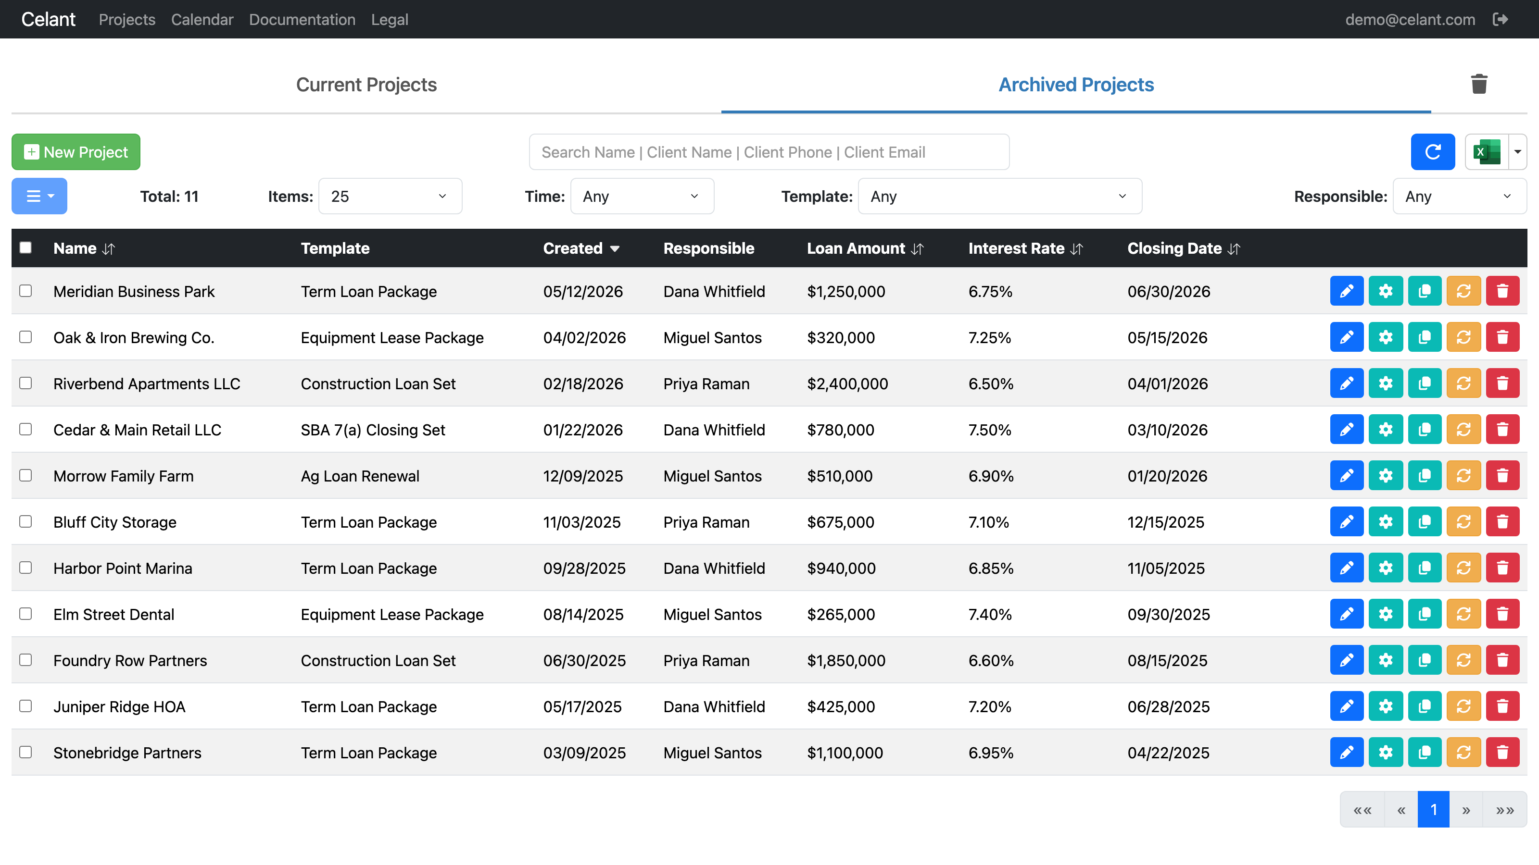Viewport: 1539px width, 865px height.
Task: Switch to the Current Projects tab
Action: 366,85
